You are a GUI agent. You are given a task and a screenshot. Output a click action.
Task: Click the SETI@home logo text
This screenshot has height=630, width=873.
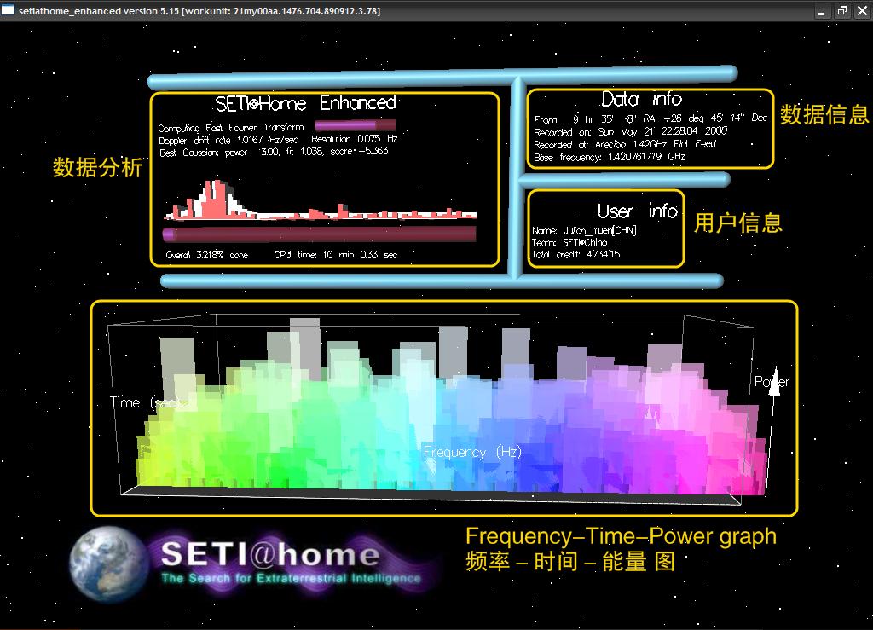(x=270, y=554)
